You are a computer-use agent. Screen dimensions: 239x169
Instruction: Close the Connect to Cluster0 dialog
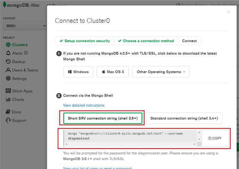pyautogui.click(x=228, y=12)
